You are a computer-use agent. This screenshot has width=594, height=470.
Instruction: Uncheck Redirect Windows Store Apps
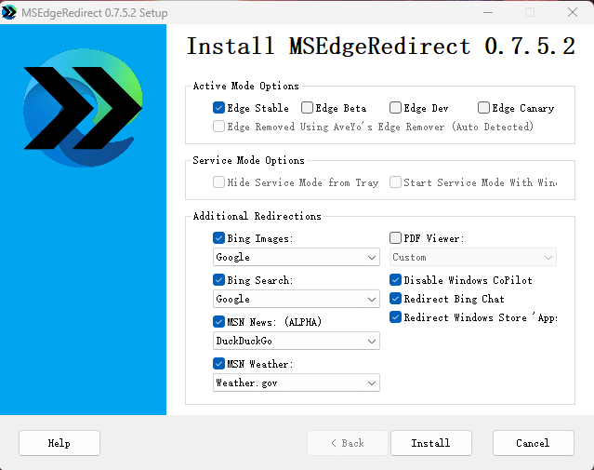(x=396, y=317)
